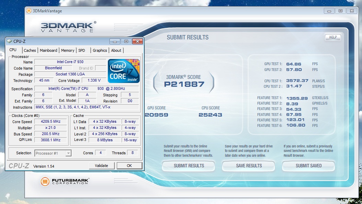362x204 pixels.
Task: Click the empty Brand ID field
Action: (x=101, y=68)
